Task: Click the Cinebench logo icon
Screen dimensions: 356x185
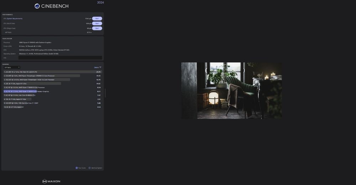Action: coord(37,6)
